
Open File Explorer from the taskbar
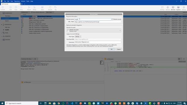(50, 103)
